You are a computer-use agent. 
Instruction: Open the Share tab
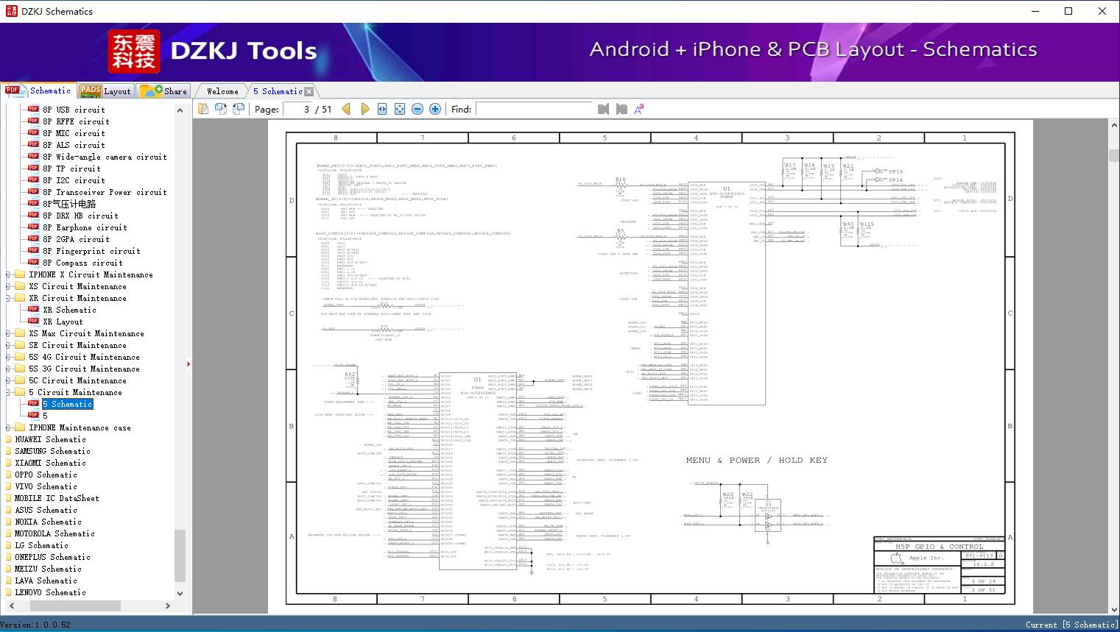coord(164,91)
